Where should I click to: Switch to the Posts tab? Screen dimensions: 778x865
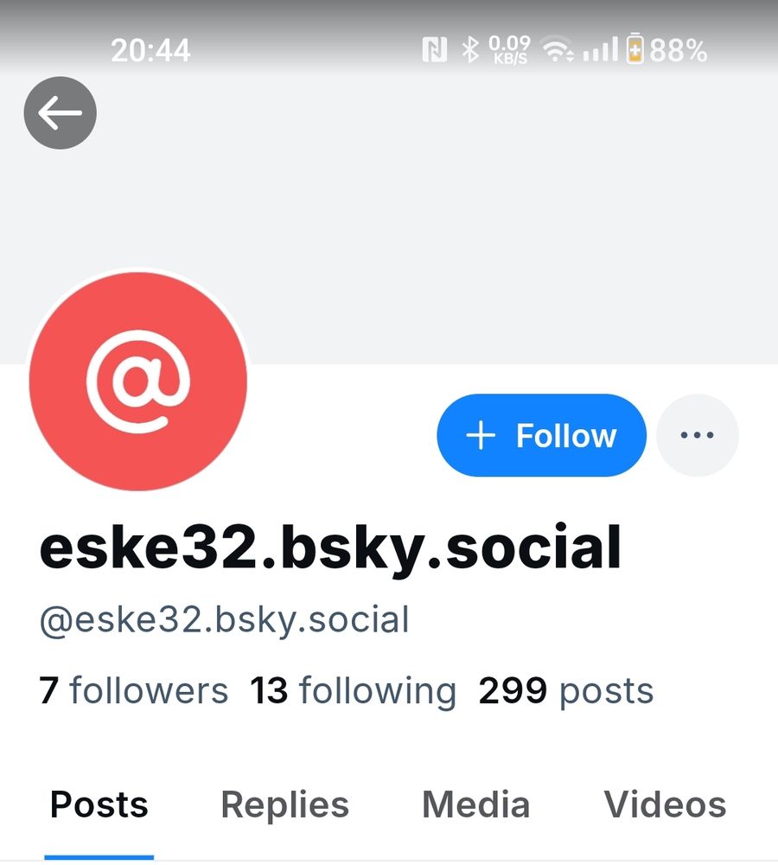(99, 804)
